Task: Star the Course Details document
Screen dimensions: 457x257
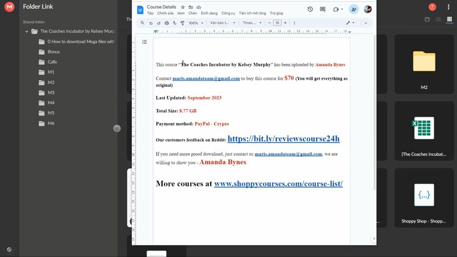Action: (183, 7)
